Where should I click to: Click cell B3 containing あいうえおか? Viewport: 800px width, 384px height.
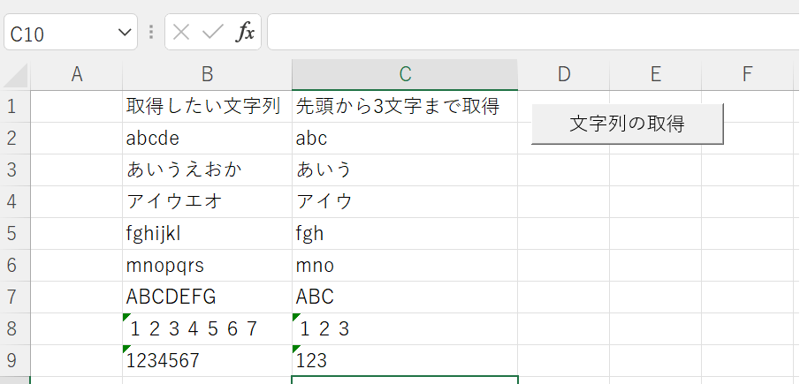click(x=207, y=170)
